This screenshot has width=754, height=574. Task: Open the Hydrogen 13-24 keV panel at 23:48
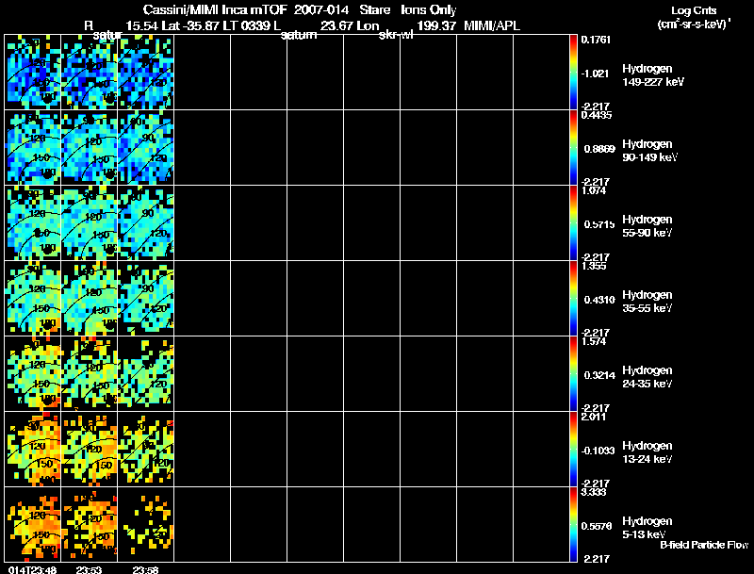33,449
